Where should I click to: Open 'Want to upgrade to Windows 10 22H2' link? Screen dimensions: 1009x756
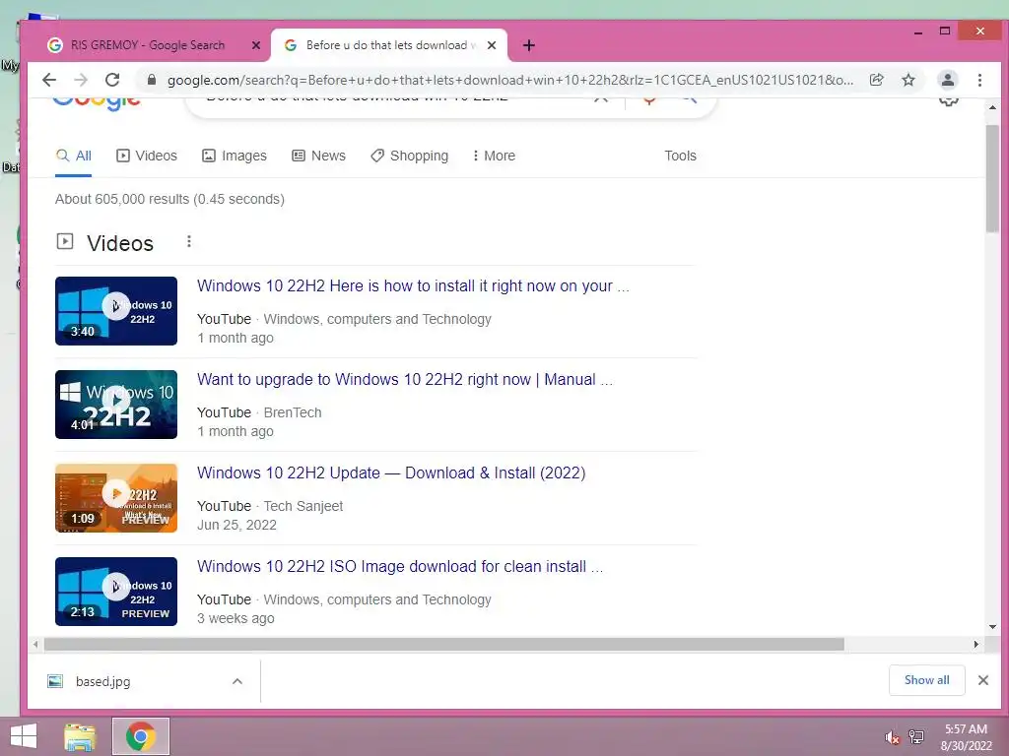(404, 379)
